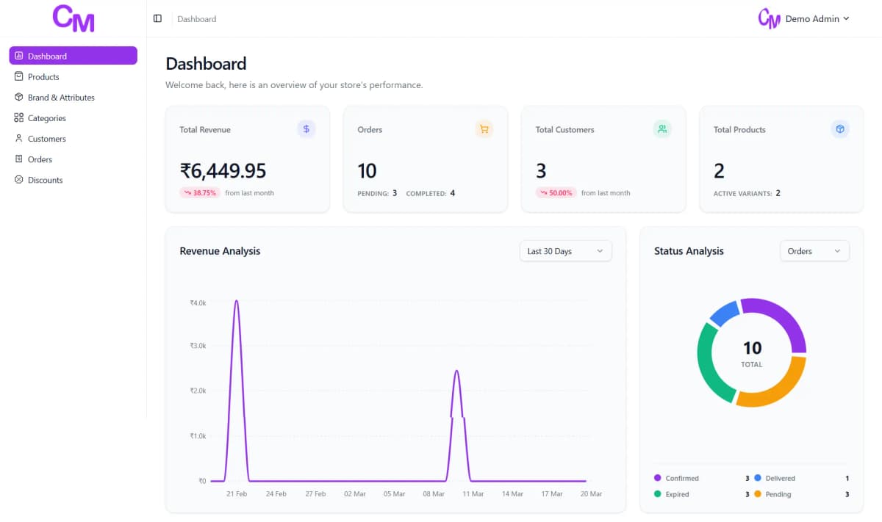Click the Products icon in sidebar
This screenshot has height=522, width=882.
pos(18,76)
